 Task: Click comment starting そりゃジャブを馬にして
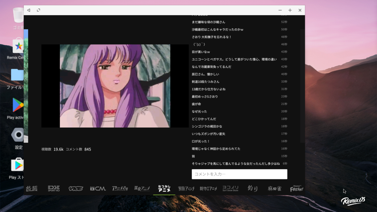(x=236, y=163)
